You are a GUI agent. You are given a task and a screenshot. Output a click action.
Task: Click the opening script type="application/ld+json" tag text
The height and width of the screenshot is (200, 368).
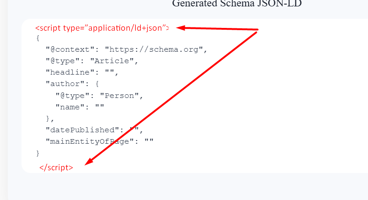102,28
